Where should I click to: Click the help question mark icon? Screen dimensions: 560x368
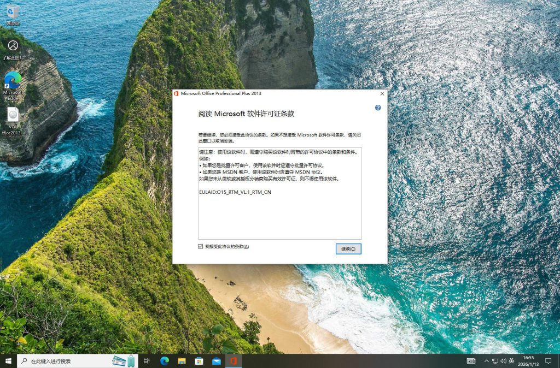(378, 108)
